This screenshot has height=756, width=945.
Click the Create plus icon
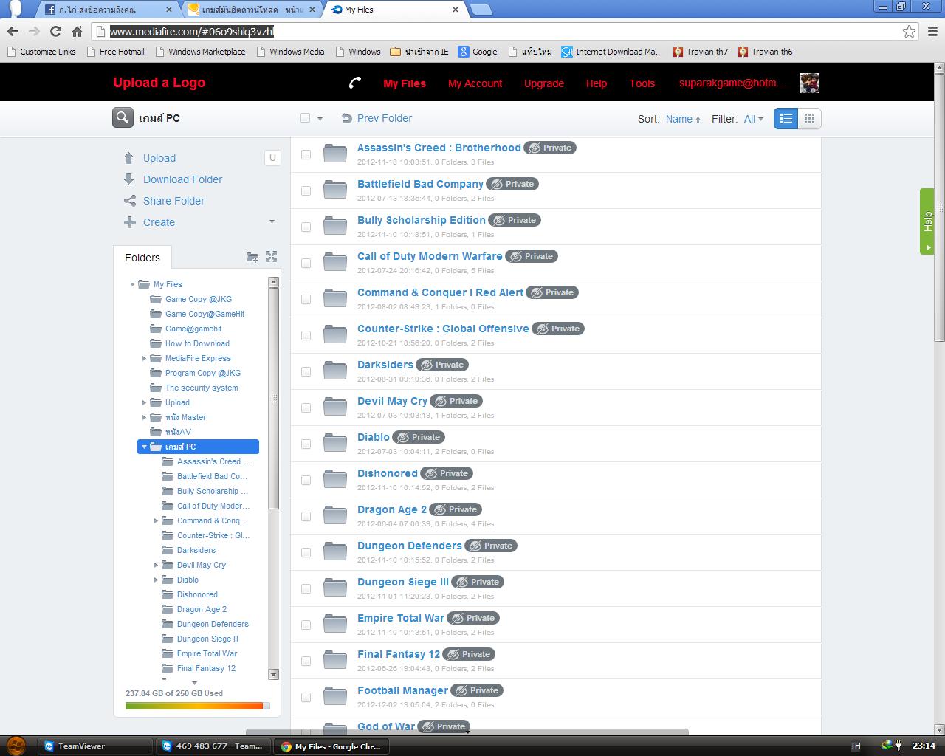130,222
